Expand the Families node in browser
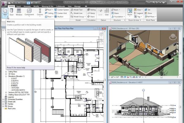Image resolution: width=184 pixels, height=123 pixels. pos(3,104)
